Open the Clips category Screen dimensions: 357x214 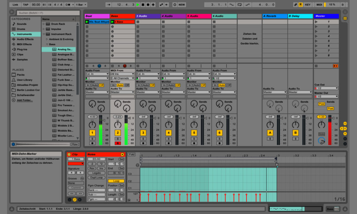tap(20, 54)
